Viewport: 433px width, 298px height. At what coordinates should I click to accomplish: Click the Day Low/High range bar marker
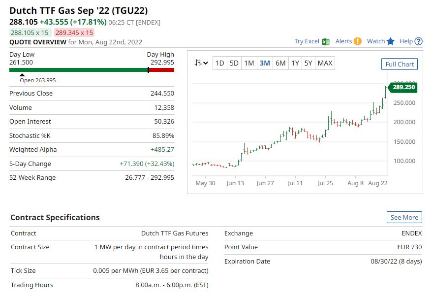tap(149, 70)
